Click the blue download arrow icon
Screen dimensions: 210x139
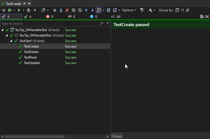pos(61,10)
